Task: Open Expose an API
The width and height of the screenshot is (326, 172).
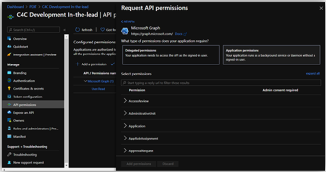Action: coord(23,113)
